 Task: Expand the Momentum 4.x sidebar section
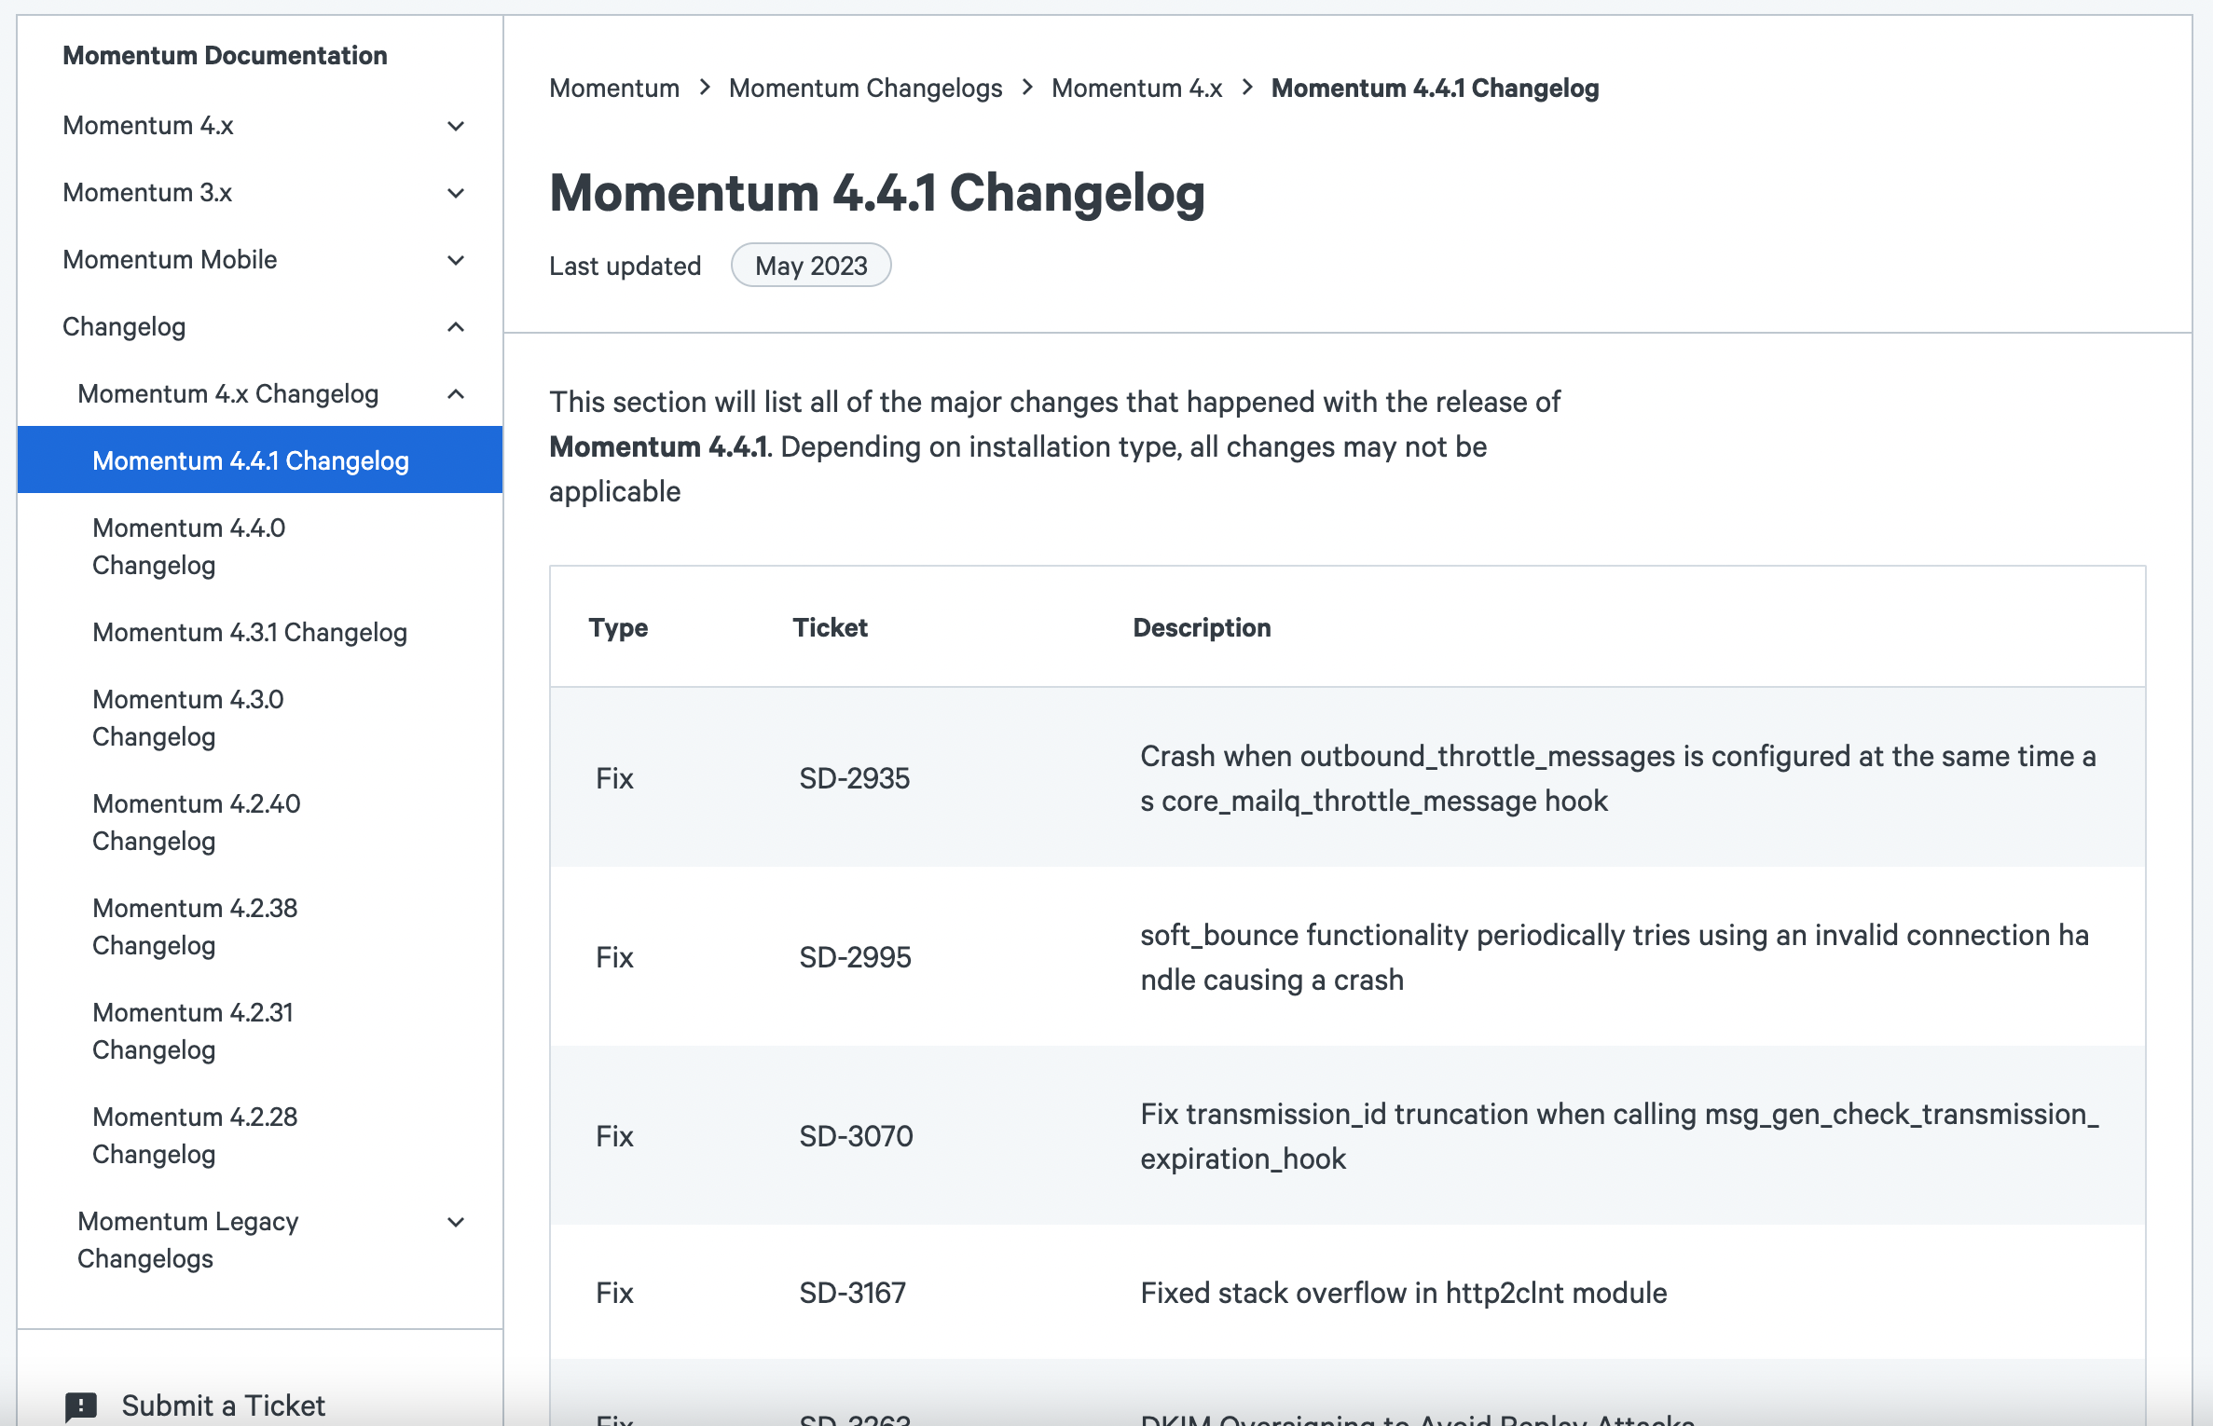(456, 126)
